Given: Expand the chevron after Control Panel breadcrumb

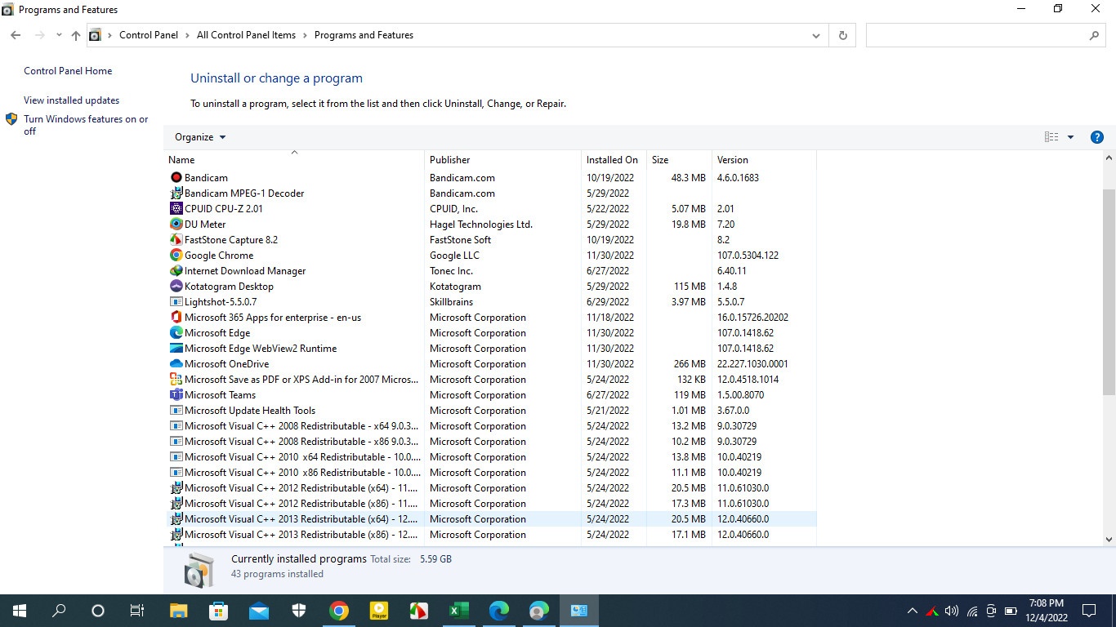Looking at the screenshot, I should [187, 35].
